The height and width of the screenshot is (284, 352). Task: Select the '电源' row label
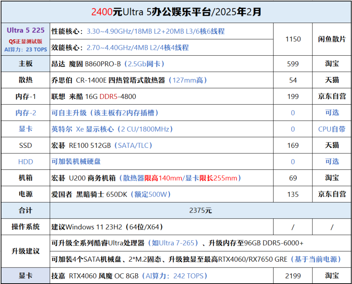coord(26,194)
